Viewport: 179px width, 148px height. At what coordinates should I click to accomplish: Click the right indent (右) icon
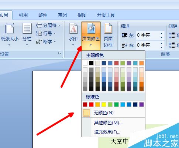tap(124, 46)
